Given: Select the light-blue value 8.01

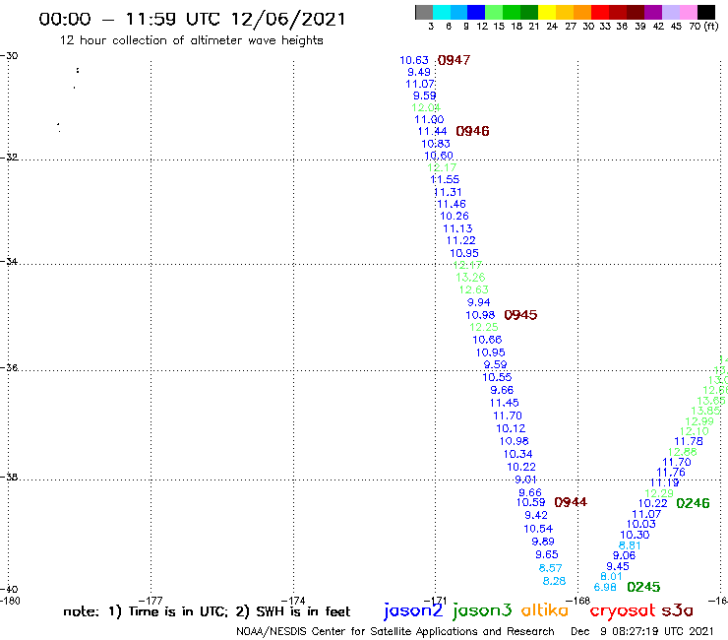Looking at the screenshot, I should [x=611, y=576].
